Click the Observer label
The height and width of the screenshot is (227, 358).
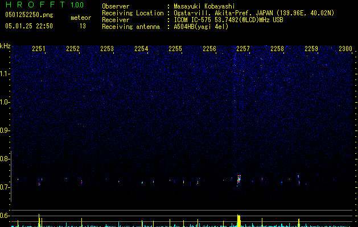[116, 6]
